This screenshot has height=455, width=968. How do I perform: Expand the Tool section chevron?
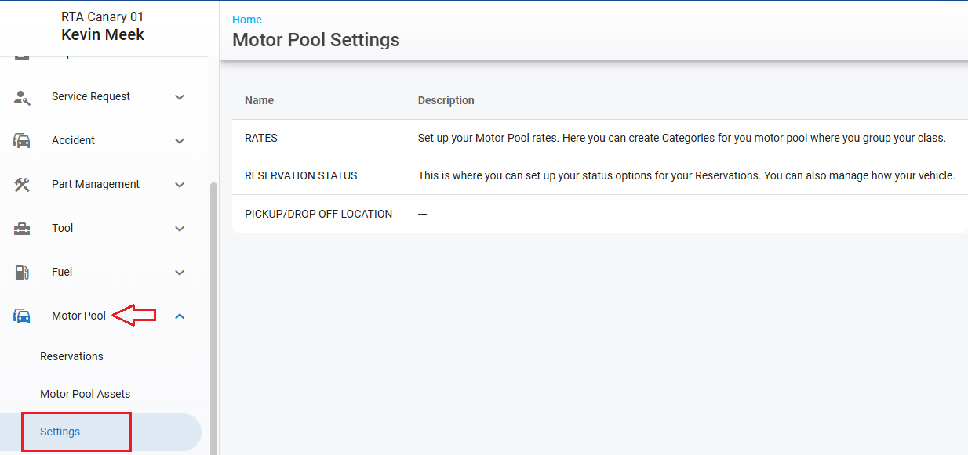pos(180,229)
